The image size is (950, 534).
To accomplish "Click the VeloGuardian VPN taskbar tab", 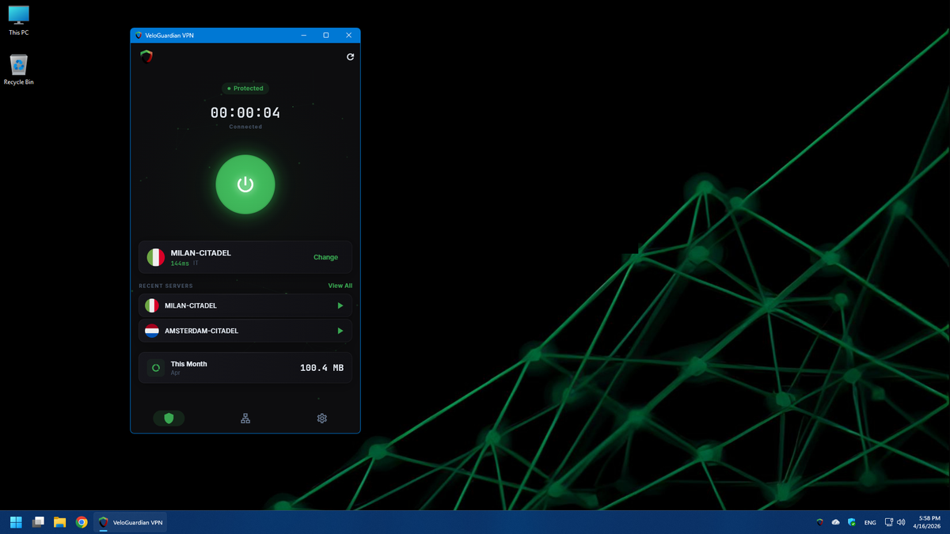I will [131, 522].
